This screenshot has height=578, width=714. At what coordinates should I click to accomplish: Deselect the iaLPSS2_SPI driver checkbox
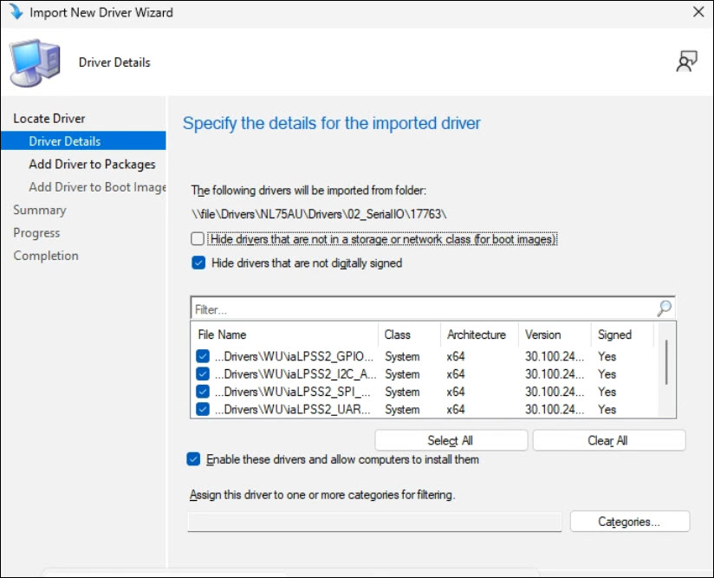(x=203, y=392)
